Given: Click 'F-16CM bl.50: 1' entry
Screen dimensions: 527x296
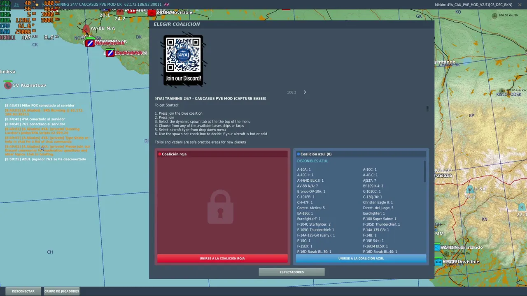Looking at the screenshot, I should (x=375, y=246).
